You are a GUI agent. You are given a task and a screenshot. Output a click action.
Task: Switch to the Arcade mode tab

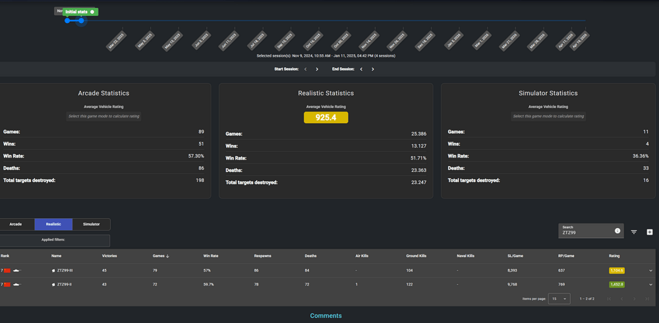[x=16, y=224]
